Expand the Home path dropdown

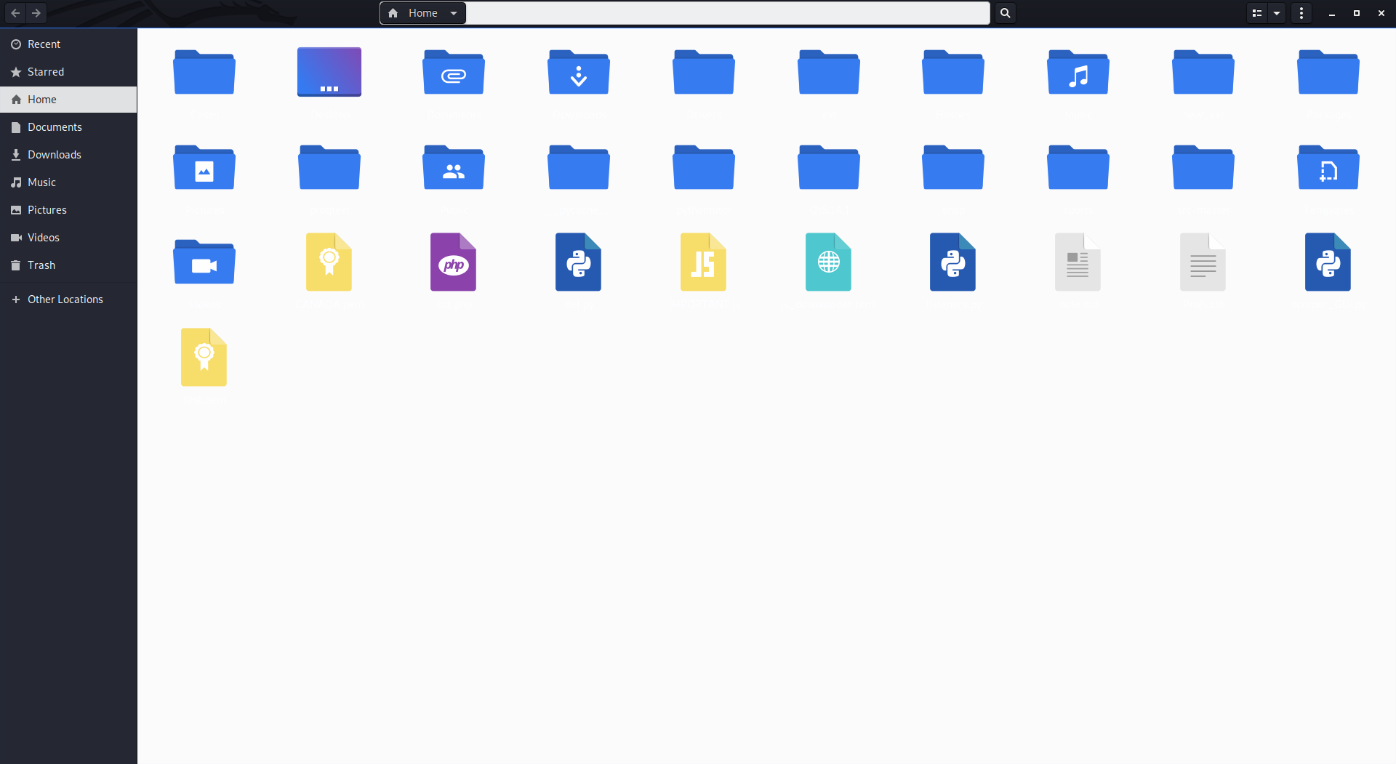click(454, 13)
